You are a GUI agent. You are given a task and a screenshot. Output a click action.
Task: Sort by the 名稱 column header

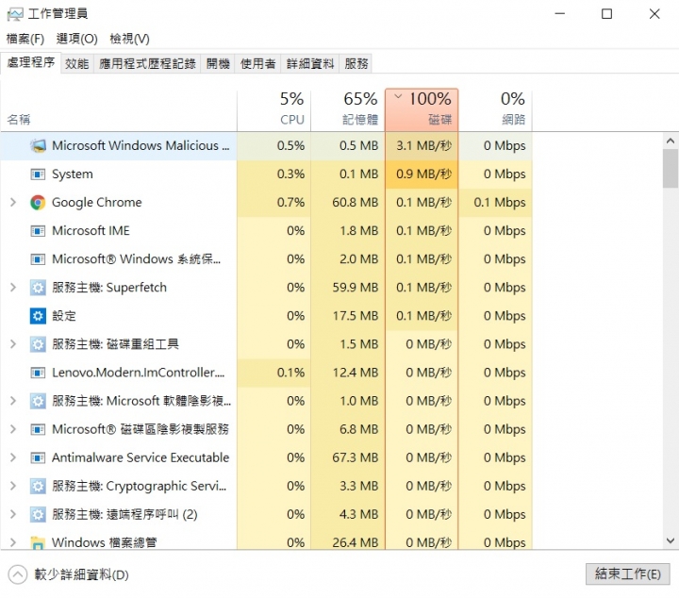(119, 110)
